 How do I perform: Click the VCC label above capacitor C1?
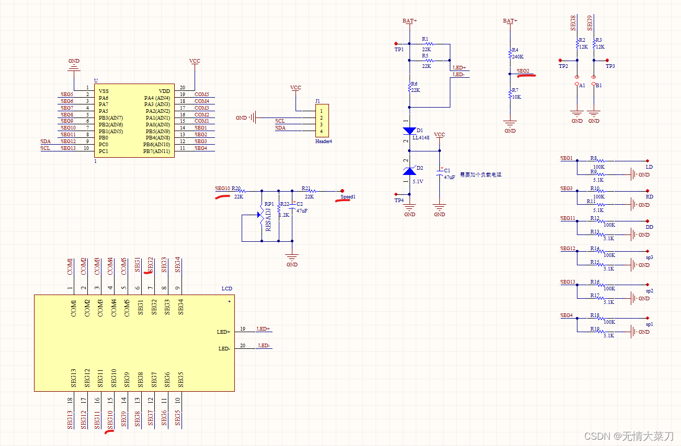pyautogui.click(x=440, y=135)
